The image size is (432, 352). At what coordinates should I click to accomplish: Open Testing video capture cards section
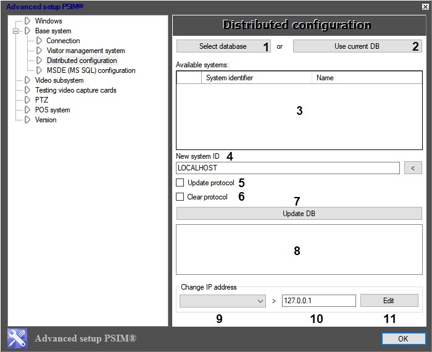point(75,90)
